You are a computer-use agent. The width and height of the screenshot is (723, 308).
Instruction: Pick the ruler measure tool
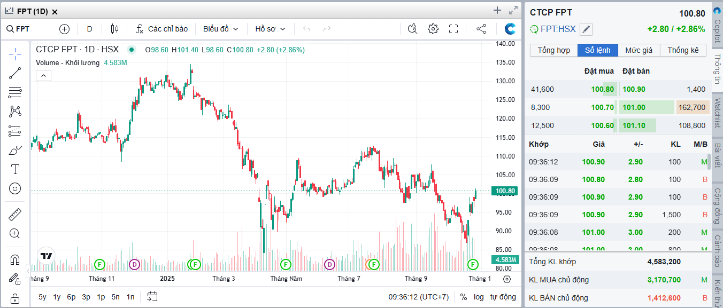coord(15,215)
